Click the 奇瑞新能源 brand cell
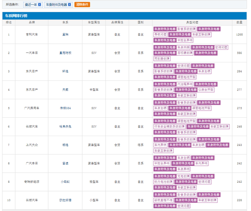Viewport: 251px width, 211px height. click(x=32, y=182)
